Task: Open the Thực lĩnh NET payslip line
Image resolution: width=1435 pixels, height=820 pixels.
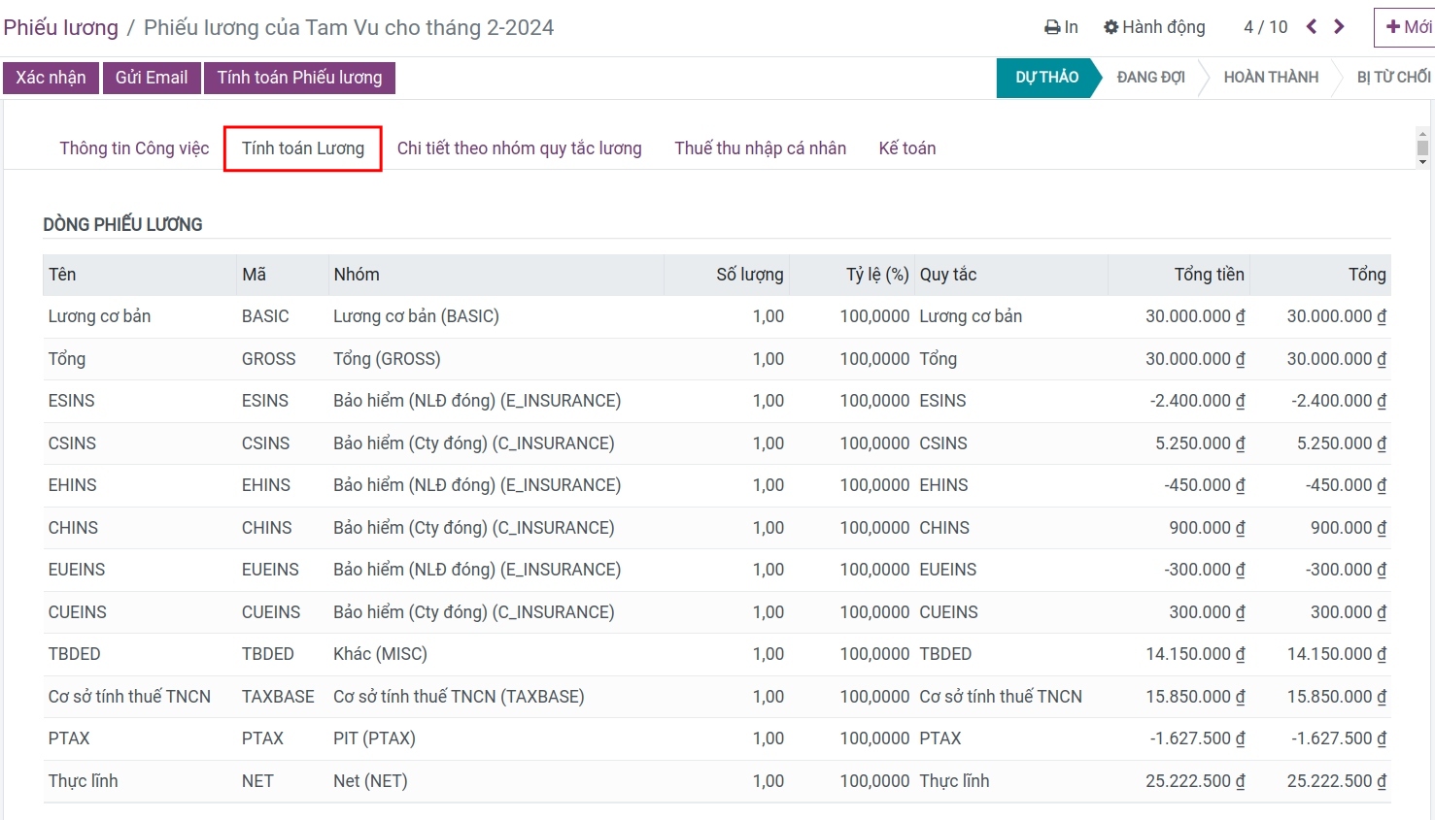Action: 84,781
